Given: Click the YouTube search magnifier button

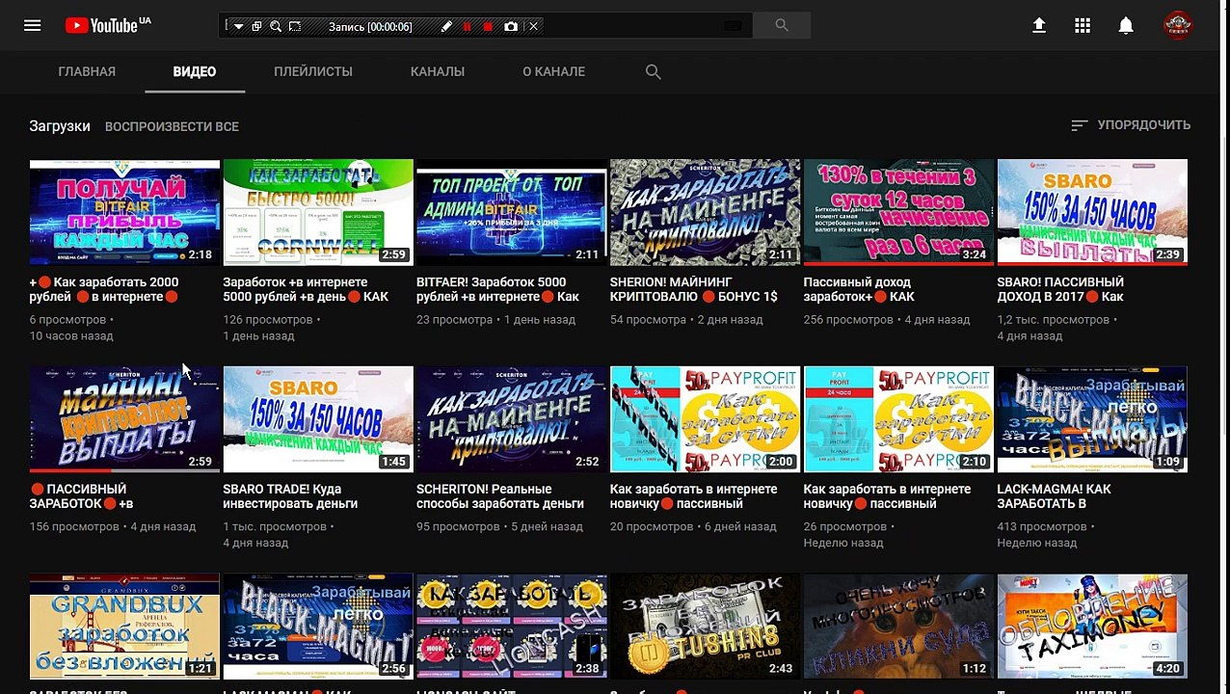Looking at the screenshot, I should click(x=782, y=26).
